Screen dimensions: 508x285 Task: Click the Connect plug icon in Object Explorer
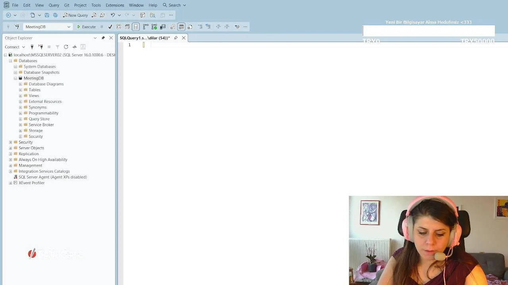[x=32, y=47]
